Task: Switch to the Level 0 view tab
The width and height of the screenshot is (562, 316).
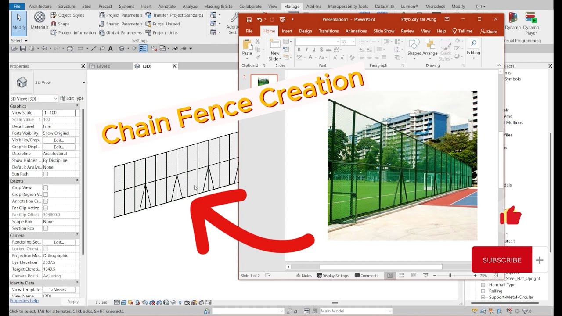Action: pos(104,66)
